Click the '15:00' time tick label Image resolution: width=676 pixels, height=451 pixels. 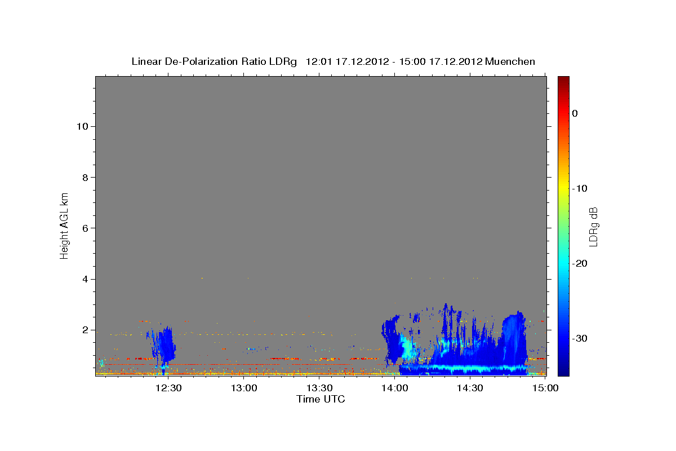pos(545,388)
